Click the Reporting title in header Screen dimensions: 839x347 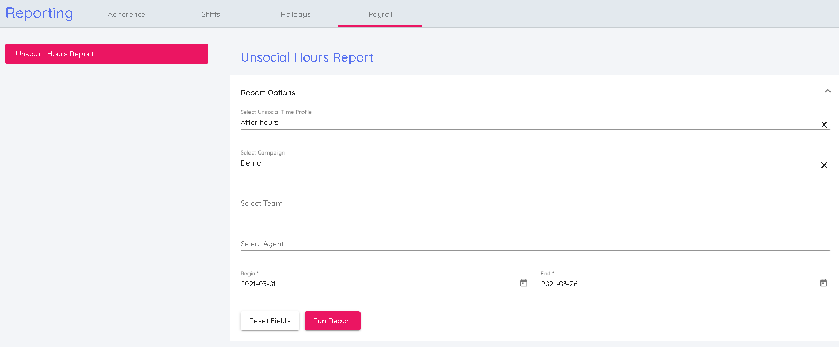[40, 13]
